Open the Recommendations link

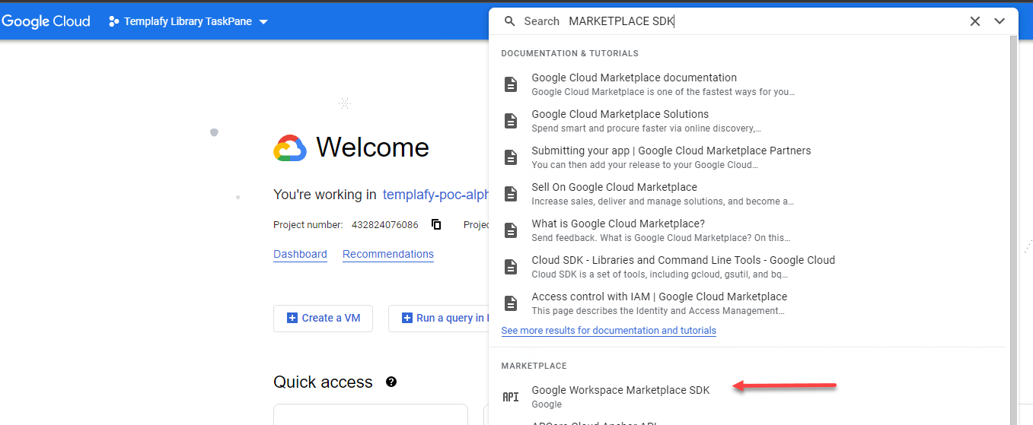pyautogui.click(x=388, y=255)
